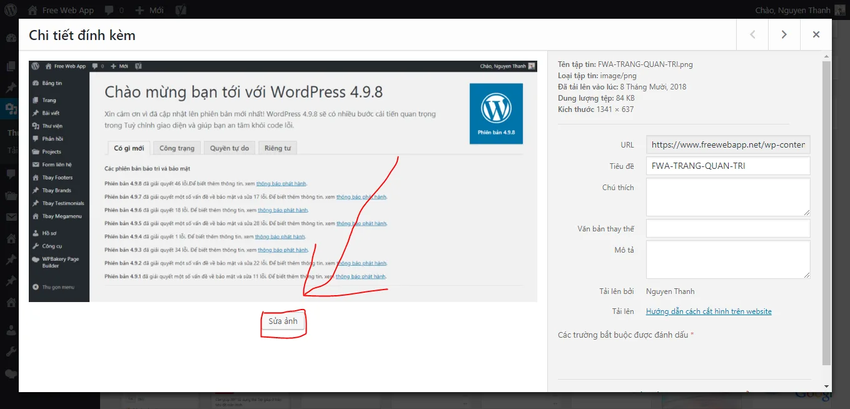This screenshot has width=850, height=409.
Task: Go to next attachment with right chevron
Action: (784, 35)
